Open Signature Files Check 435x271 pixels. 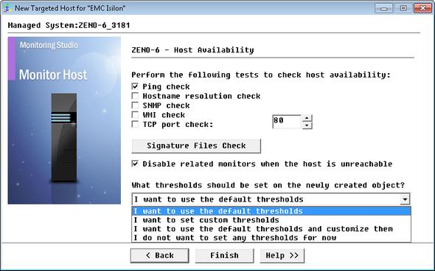(196, 146)
